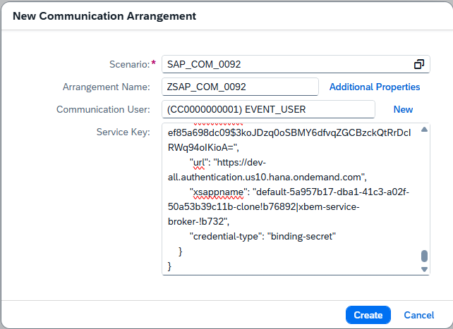Image resolution: width=453 pixels, height=329 pixels.
Task: Focus the Arrangement Name input field
Action: 239,87
